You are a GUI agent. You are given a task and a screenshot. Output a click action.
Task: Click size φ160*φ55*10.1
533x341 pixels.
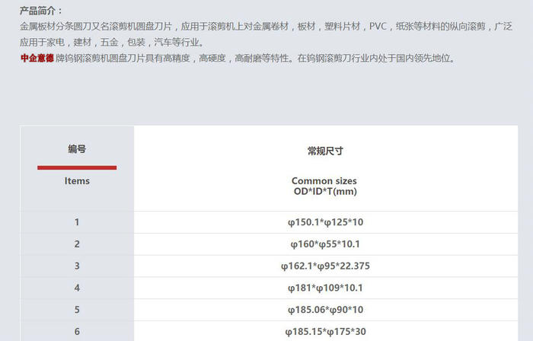325,244
